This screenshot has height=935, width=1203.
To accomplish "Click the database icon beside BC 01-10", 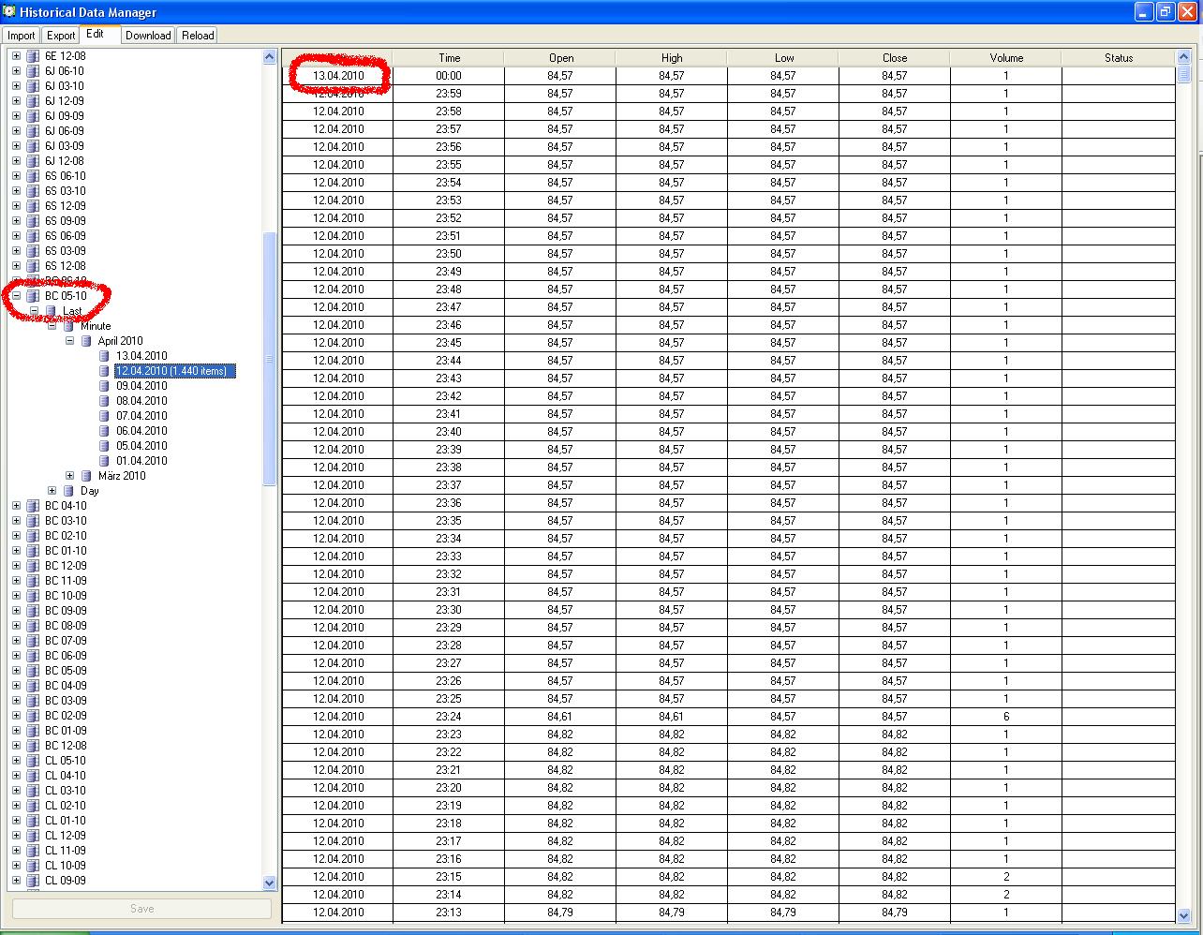I will tap(33, 551).
